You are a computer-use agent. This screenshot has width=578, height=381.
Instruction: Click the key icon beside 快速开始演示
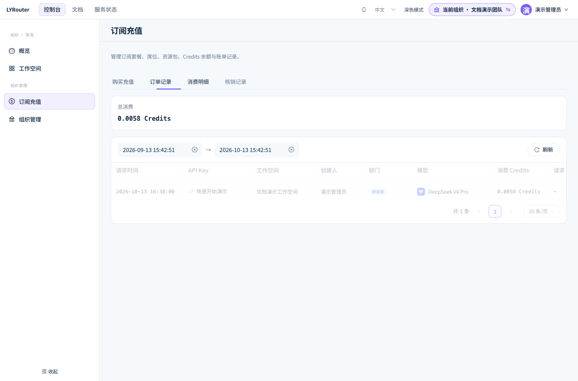(x=191, y=192)
